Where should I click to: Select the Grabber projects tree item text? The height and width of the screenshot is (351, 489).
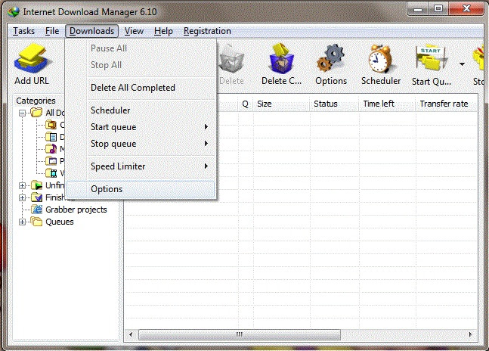76,210
